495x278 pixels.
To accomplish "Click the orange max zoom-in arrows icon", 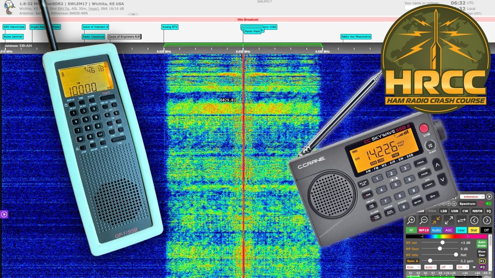I will (436, 220).
